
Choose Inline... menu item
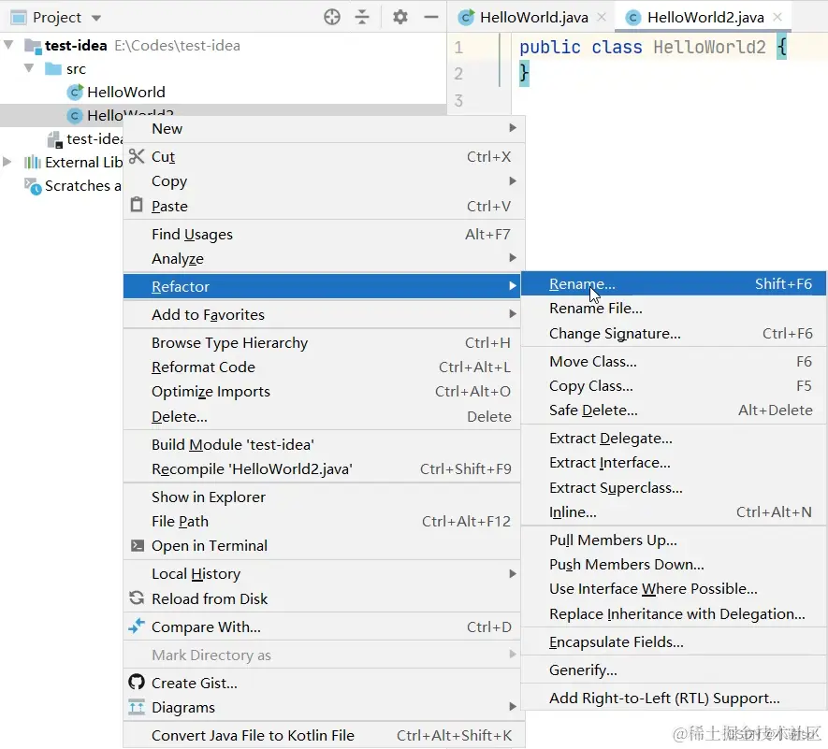tap(674, 512)
